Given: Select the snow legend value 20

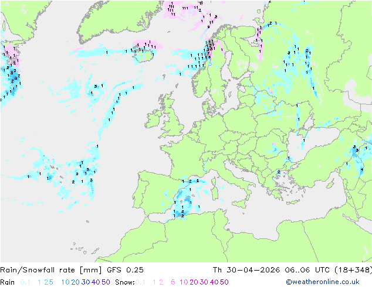Looking at the screenshot, I should (x=194, y=282).
